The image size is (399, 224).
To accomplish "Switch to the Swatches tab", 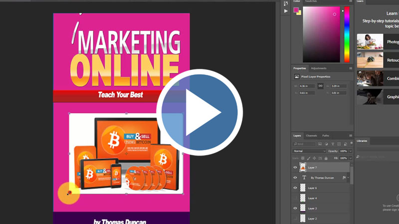I will 311,1.
